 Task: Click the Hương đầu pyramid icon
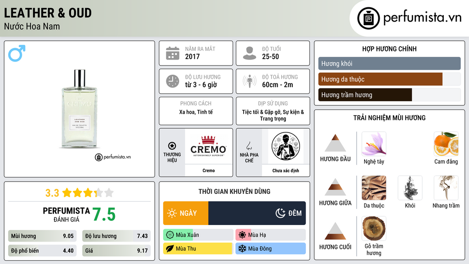[335, 143]
